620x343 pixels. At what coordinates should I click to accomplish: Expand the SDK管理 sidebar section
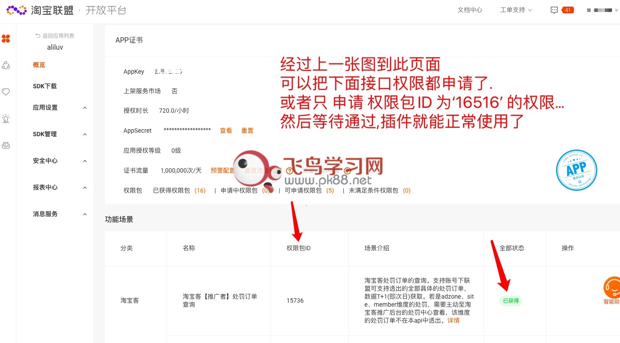click(59, 134)
